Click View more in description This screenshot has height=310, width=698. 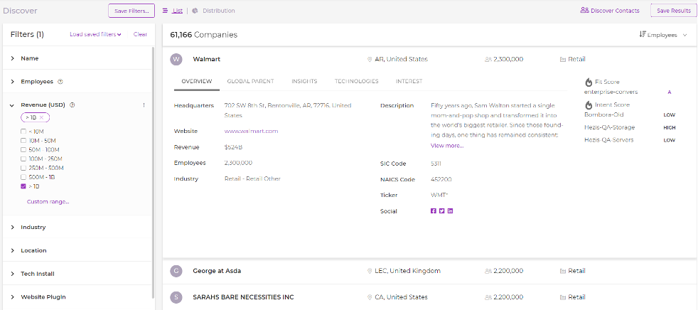pos(447,146)
